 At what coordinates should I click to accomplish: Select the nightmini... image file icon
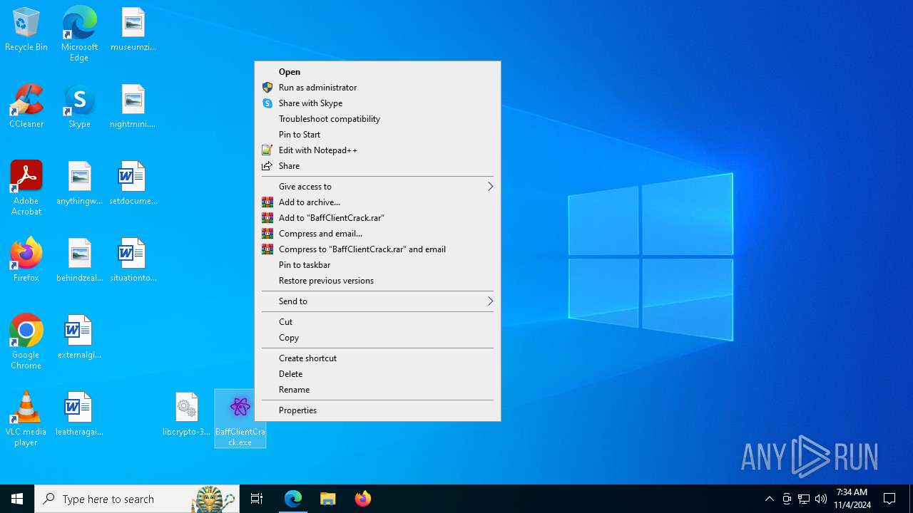[133, 107]
